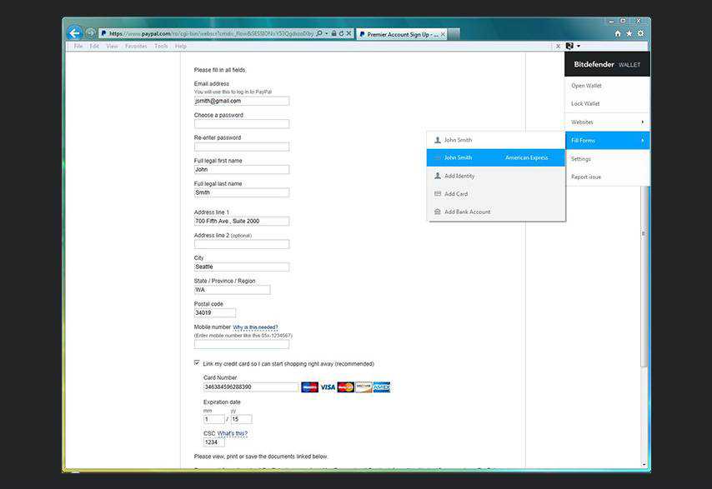The image size is (712, 489).
Task: Click the Visa card logo
Action: point(328,387)
